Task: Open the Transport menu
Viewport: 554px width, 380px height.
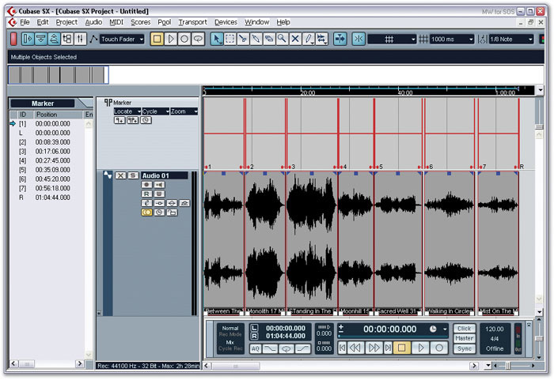Action: click(x=192, y=22)
